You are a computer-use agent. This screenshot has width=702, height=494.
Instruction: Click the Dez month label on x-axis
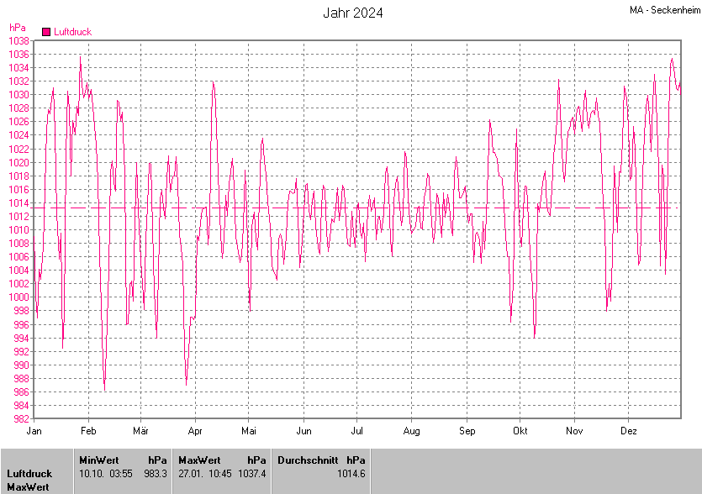click(x=629, y=431)
